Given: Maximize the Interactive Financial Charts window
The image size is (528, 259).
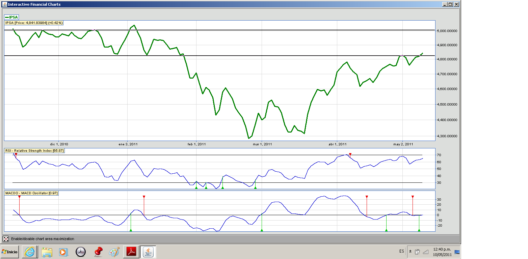Looking at the screenshot, I should pos(450,4).
